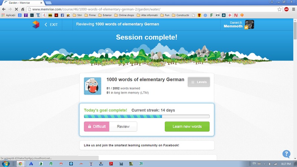297x167 pixels.
Task: Open the Chrome menu
Action: 294,9
